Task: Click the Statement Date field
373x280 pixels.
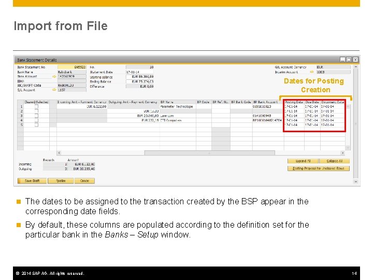Action: tap(140, 72)
